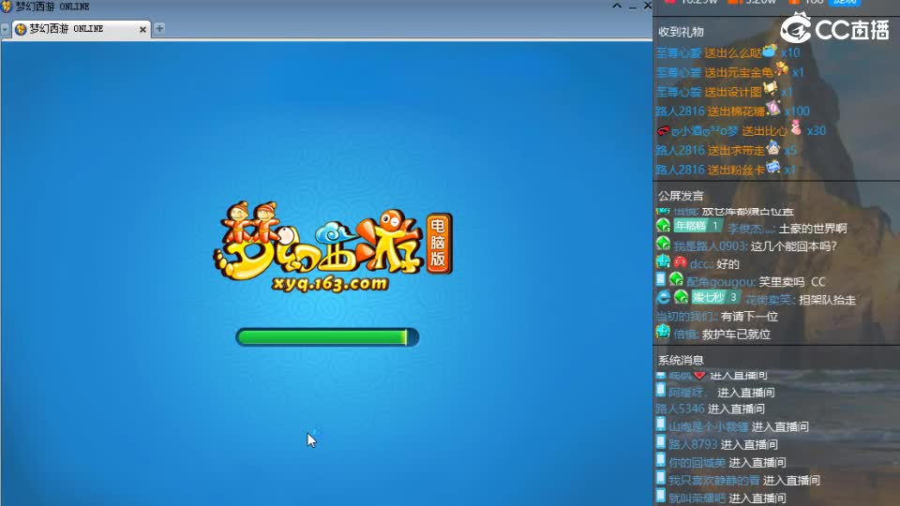Select the 系统消息 section header
This screenshot has width=900, height=506.
tap(681, 360)
